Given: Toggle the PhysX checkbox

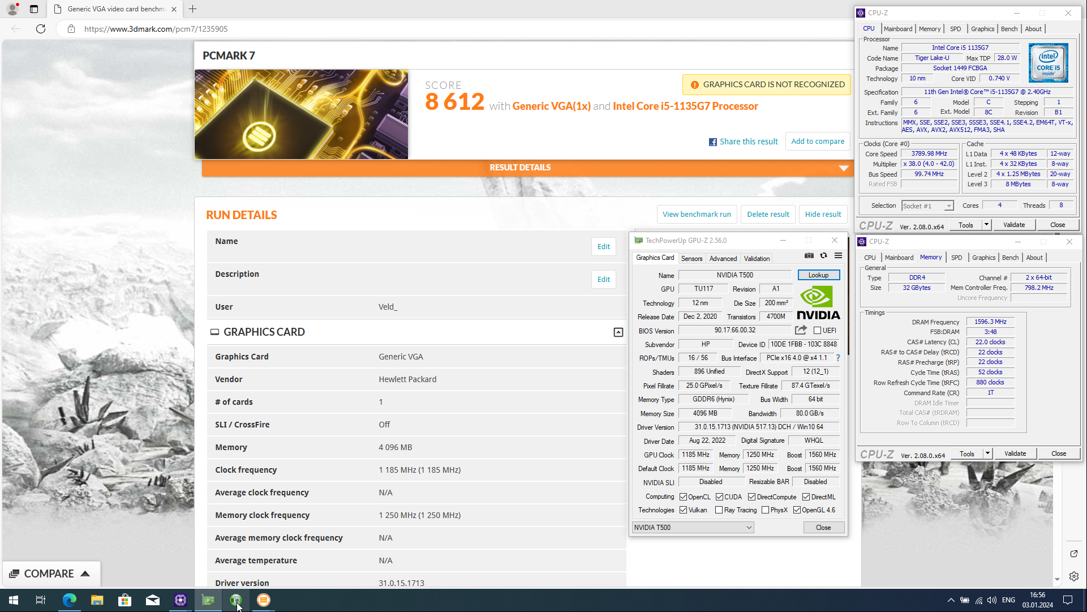Looking at the screenshot, I should click(766, 510).
